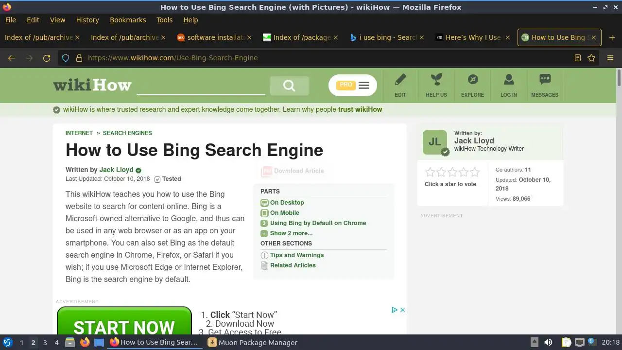Viewport: 622px width, 350px height.
Task: Close the 'software installati' tab
Action: tap(249, 37)
